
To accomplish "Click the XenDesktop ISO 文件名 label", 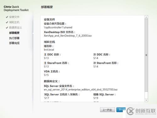I will click(59, 32).
